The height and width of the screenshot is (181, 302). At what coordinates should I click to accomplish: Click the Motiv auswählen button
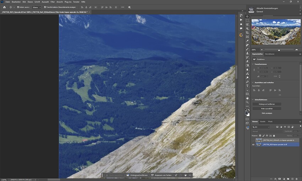[267, 109]
